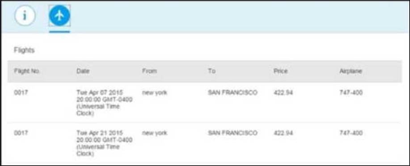Click the Airplane column header
The width and height of the screenshot is (410, 166).
point(351,71)
